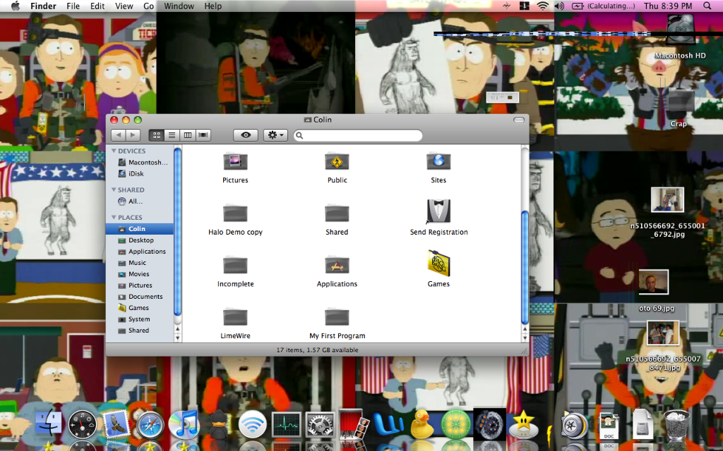Image resolution: width=723 pixels, height=451 pixels.
Task: Click the Public folder icon
Action: pos(337,161)
